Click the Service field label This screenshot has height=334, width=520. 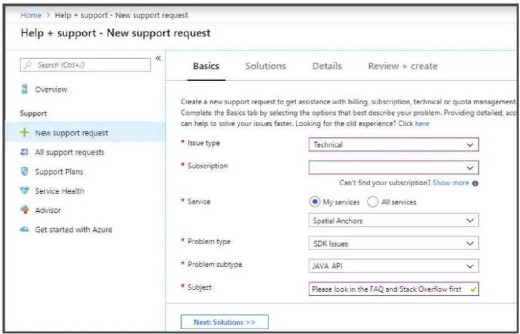point(199,202)
